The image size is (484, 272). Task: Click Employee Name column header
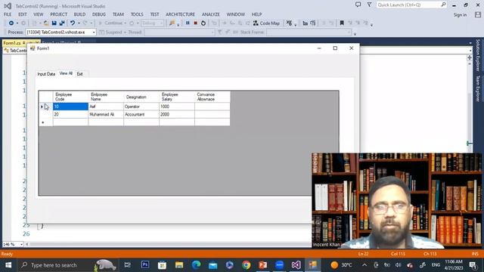coord(106,97)
